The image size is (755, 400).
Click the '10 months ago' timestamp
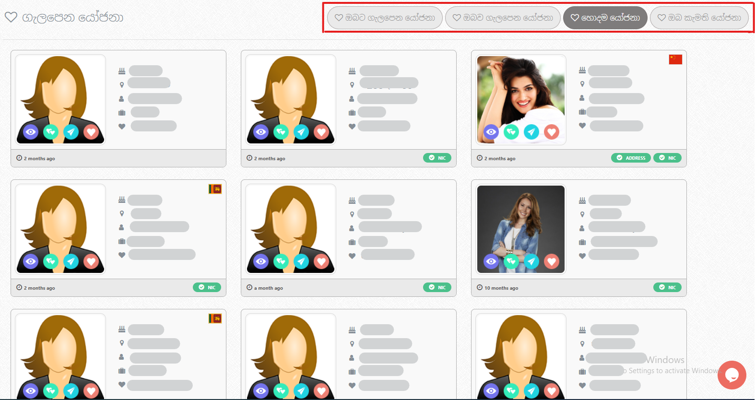[501, 288]
